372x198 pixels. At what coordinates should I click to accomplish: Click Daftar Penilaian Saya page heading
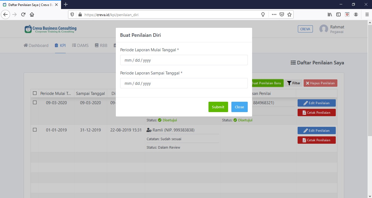click(x=317, y=63)
